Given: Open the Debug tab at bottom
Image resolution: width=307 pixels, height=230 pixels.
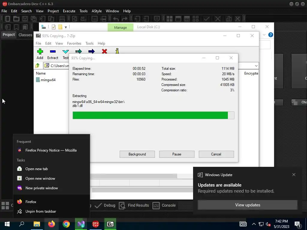Looking at the screenshot, I should [105, 205].
